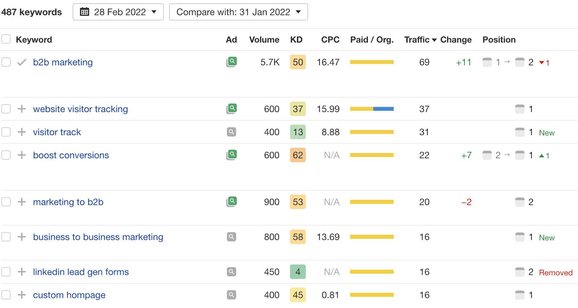The image size is (578, 308).
Task: Click the Traffic column sort arrow
Action: pos(434,40)
